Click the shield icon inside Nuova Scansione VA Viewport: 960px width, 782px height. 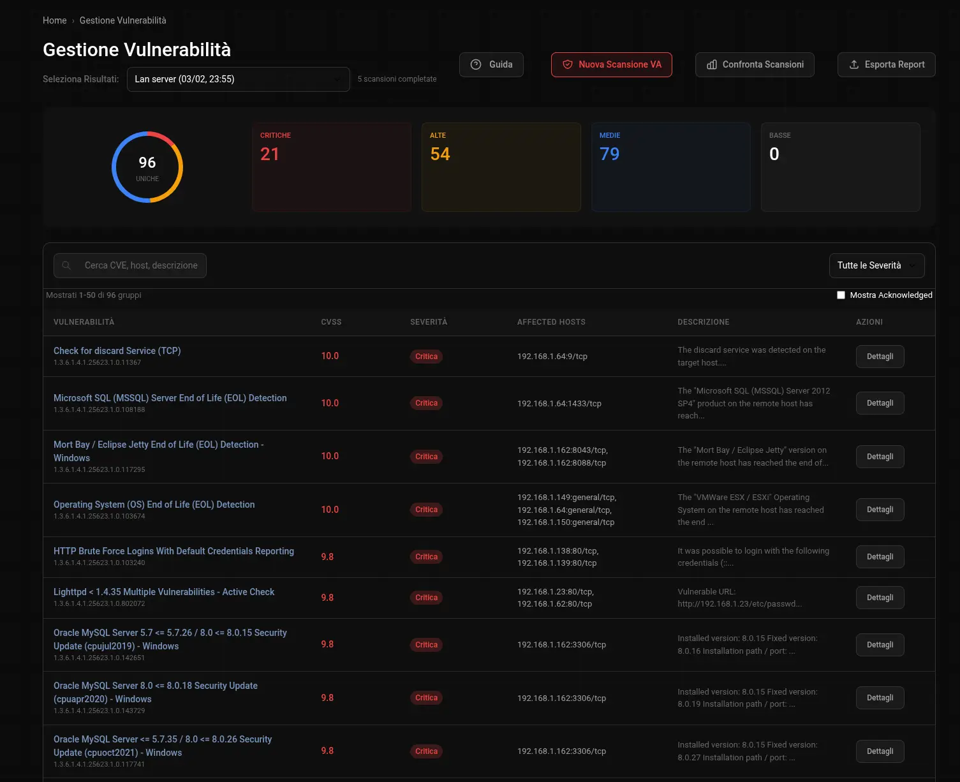click(x=567, y=64)
